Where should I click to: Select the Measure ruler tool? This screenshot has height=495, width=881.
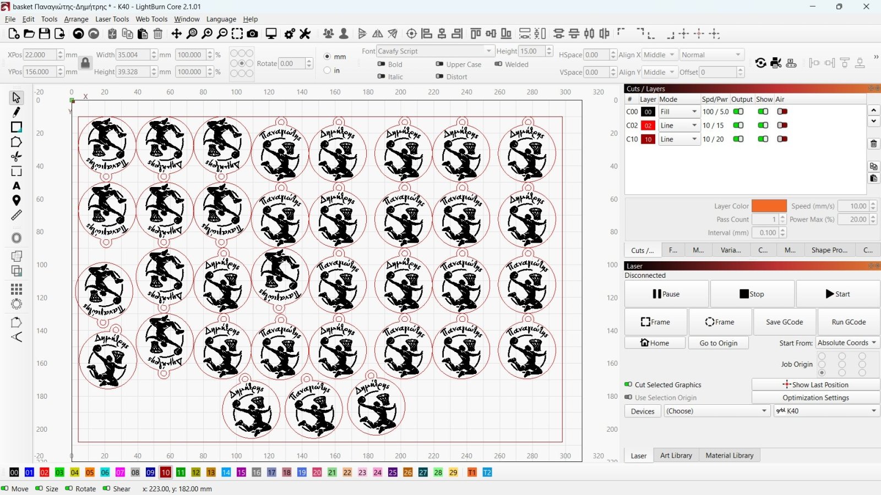pos(17,215)
